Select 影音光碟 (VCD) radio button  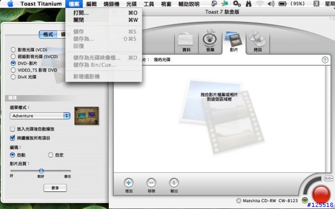pyautogui.click(x=13, y=50)
